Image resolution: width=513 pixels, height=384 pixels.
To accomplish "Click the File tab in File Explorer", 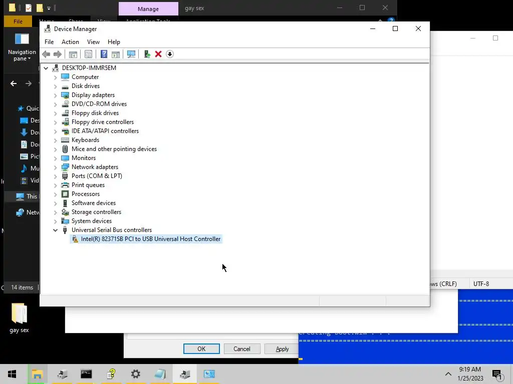I will click(18, 21).
